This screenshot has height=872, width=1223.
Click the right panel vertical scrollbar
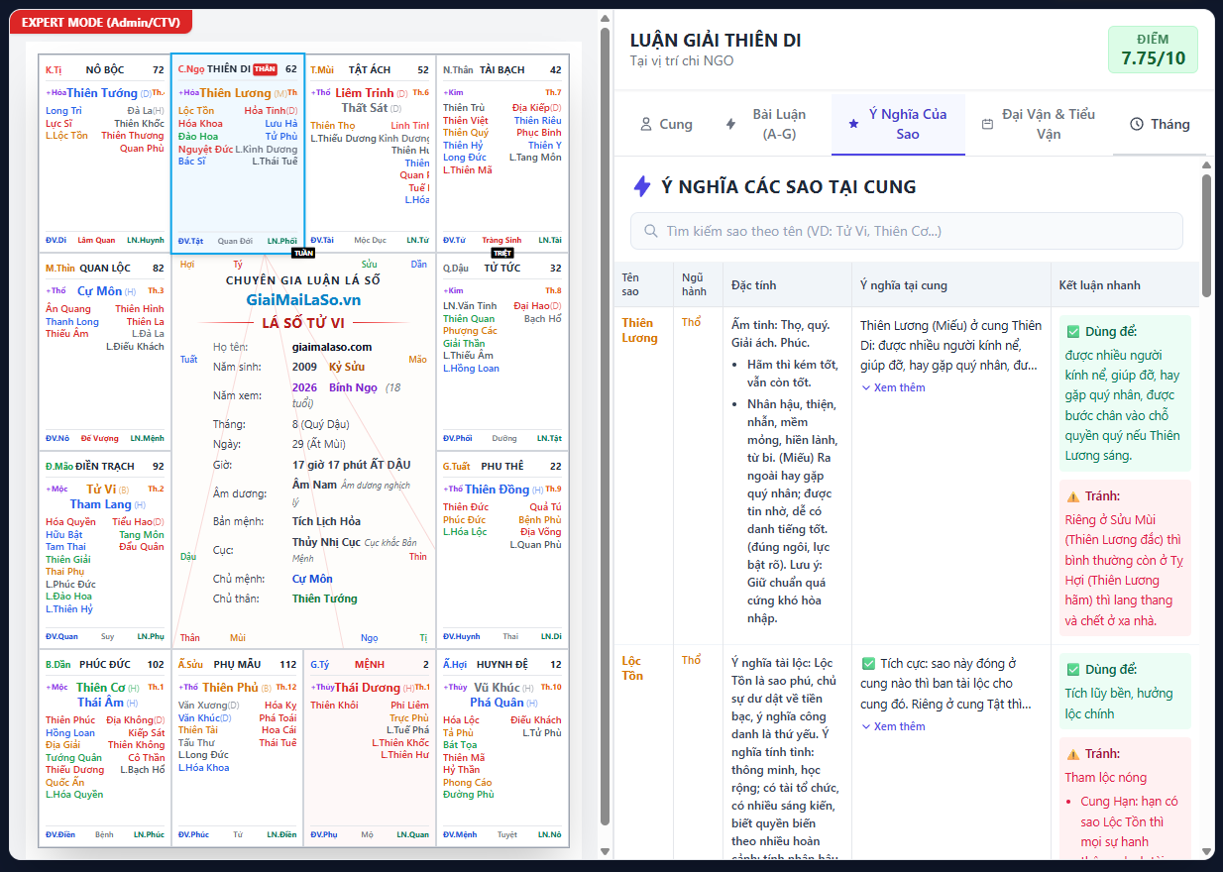point(1206,238)
